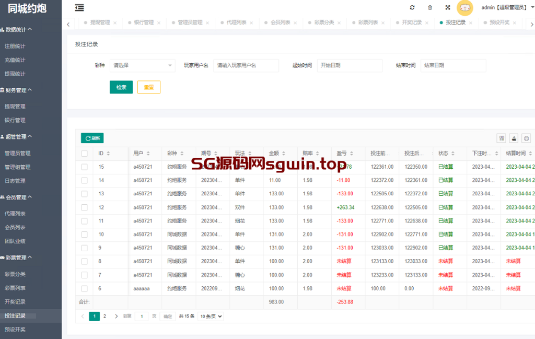Click the table export icon
This screenshot has height=339, width=535.
(x=514, y=138)
